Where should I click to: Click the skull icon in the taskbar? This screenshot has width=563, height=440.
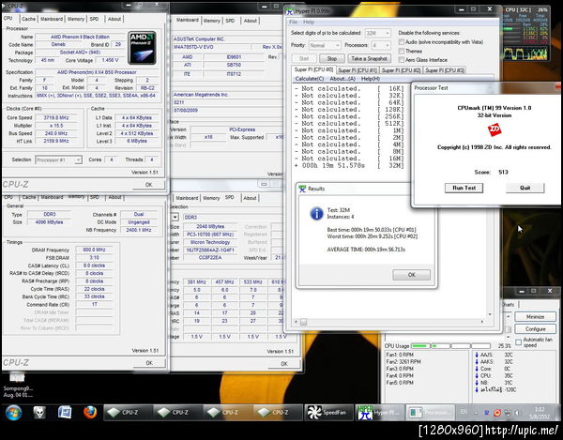(x=39, y=412)
